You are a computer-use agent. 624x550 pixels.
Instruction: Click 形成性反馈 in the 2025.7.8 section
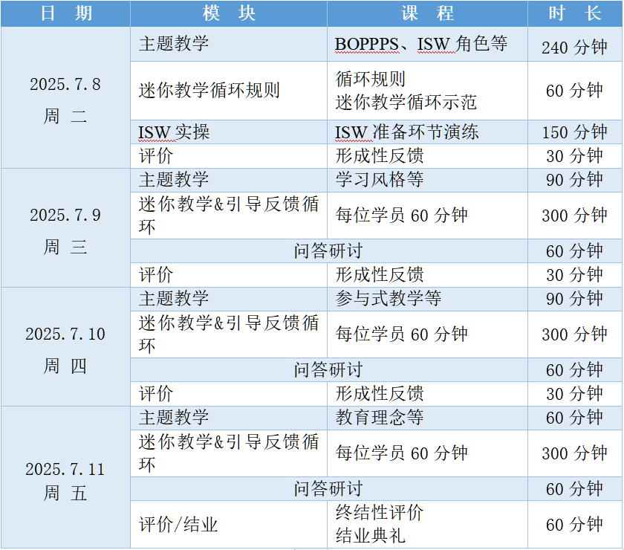click(427, 156)
